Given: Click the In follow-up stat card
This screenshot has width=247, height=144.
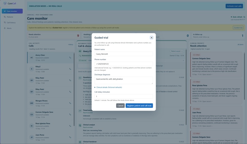Looking at the screenshot, I should [218, 36].
